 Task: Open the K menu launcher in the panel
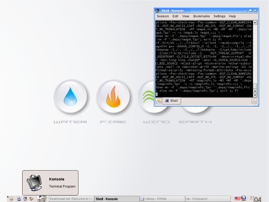click(x=11, y=199)
